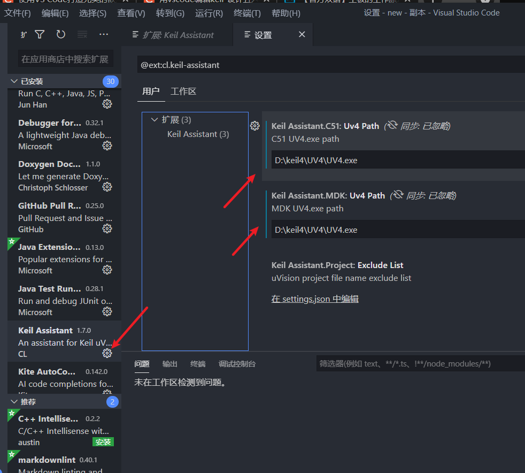
Task: Select the GitHub Pull Requests extension entry
Action: 64,218
